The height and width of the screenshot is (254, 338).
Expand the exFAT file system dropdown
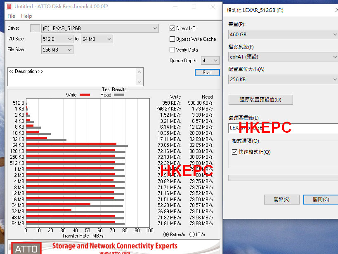click(x=283, y=57)
